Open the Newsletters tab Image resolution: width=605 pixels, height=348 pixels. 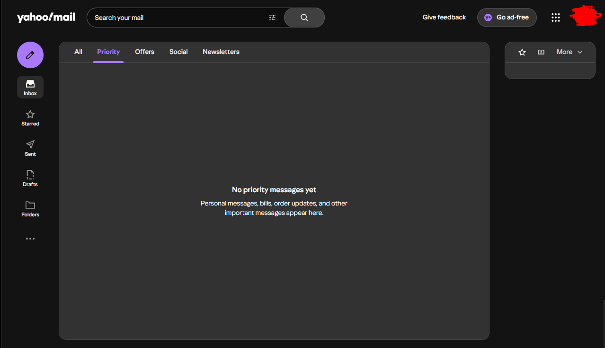(x=221, y=52)
